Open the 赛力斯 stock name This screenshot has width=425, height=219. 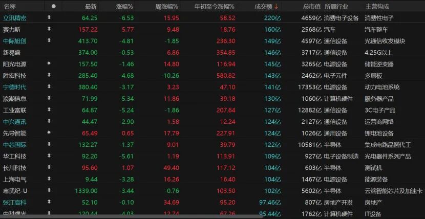tap(12, 30)
